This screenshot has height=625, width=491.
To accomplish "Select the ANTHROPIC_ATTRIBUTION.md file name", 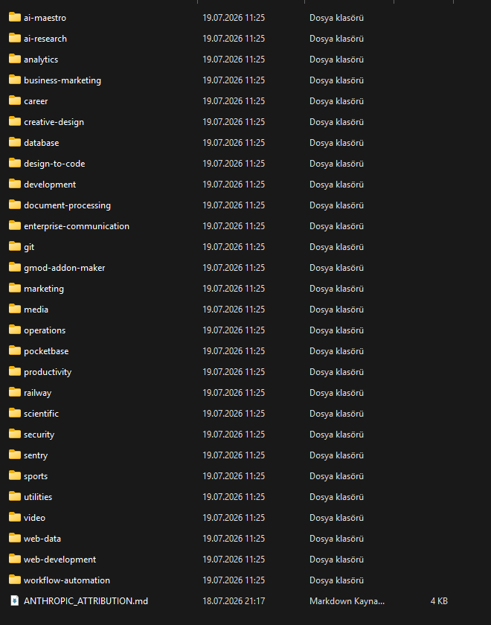I will click(86, 601).
